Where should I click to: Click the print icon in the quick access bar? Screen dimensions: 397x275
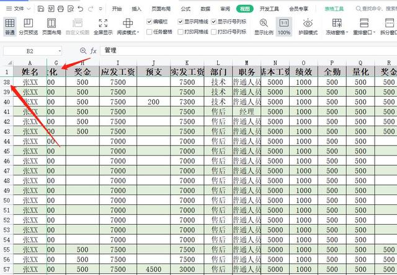(61, 9)
